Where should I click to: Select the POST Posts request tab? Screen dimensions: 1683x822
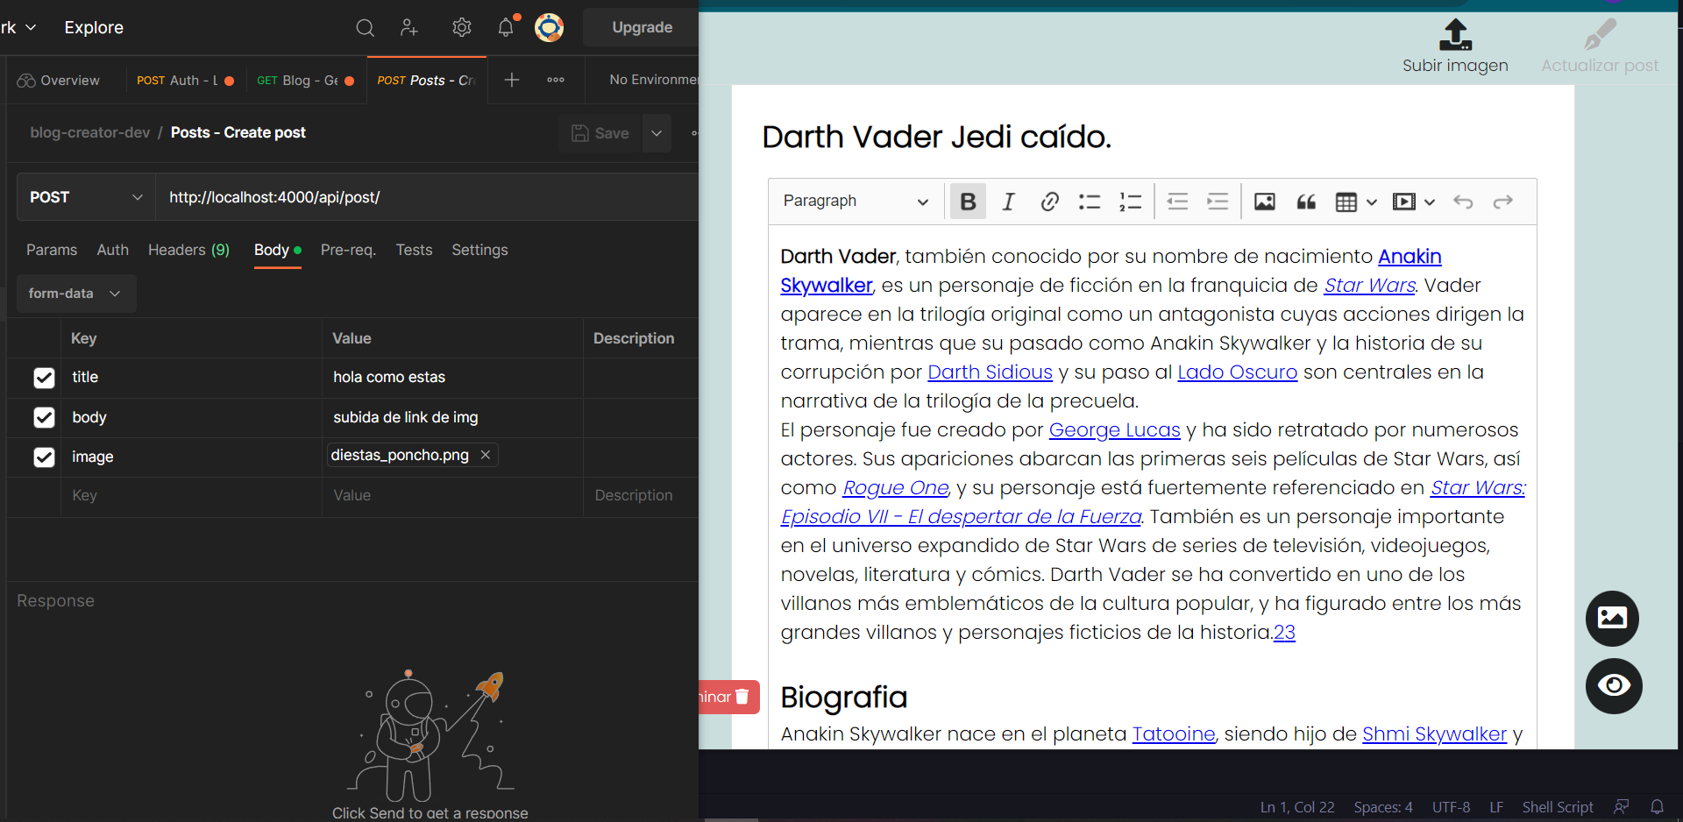[x=426, y=81]
